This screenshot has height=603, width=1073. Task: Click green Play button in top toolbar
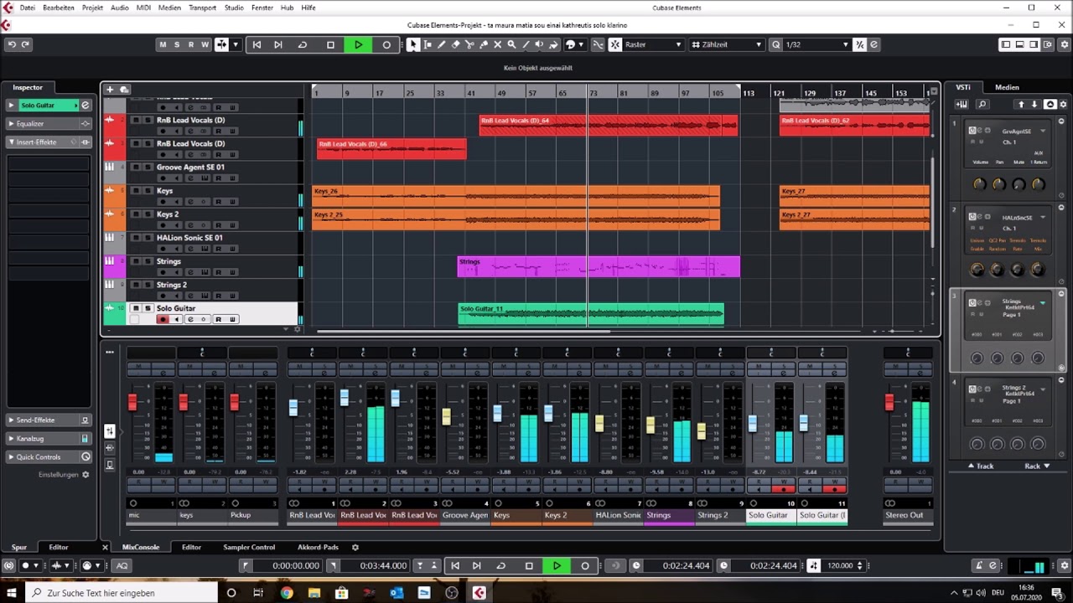[x=358, y=44]
